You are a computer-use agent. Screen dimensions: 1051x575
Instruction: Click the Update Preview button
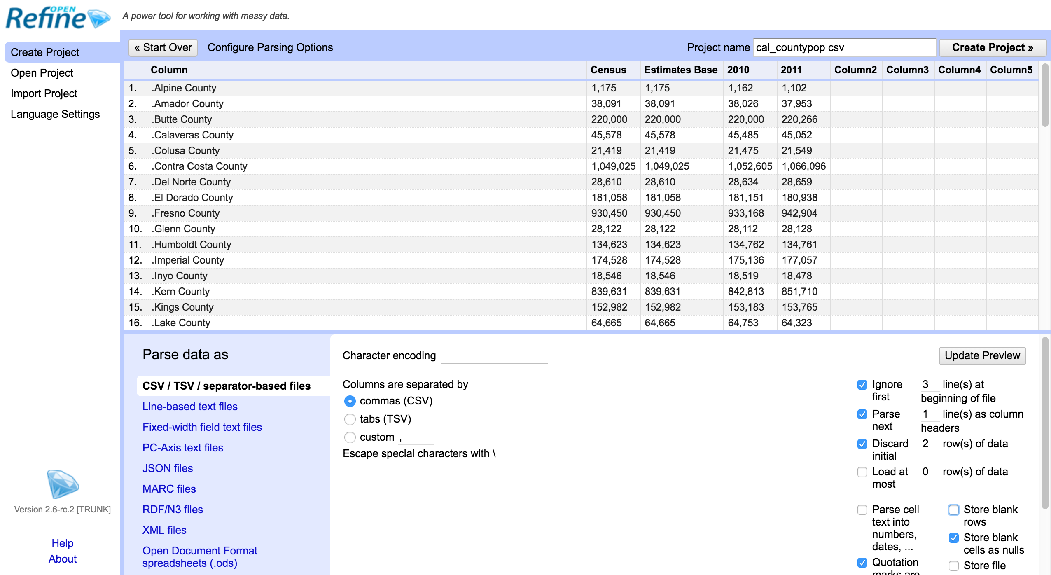coord(982,356)
